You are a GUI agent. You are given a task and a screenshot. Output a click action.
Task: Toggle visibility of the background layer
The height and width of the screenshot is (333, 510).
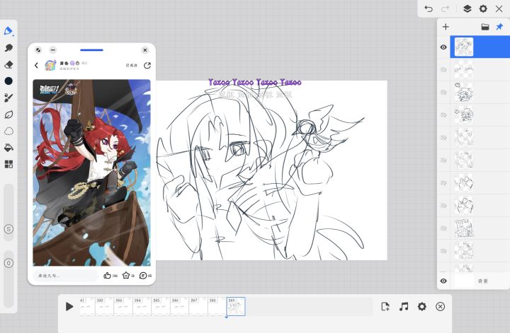pyautogui.click(x=443, y=281)
